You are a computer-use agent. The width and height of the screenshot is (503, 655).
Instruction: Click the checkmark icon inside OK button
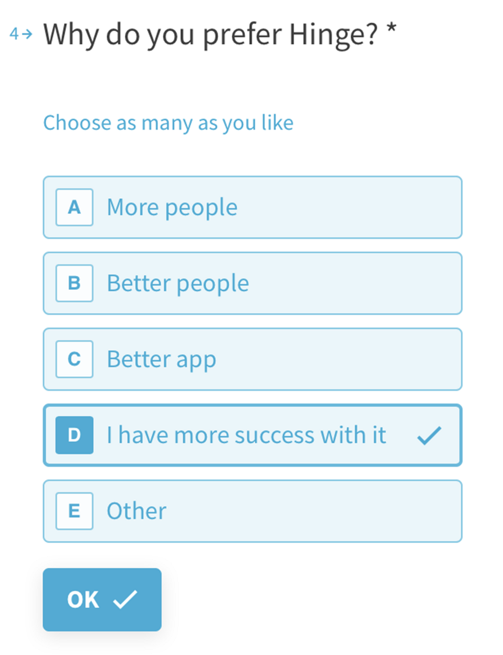point(125,600)
